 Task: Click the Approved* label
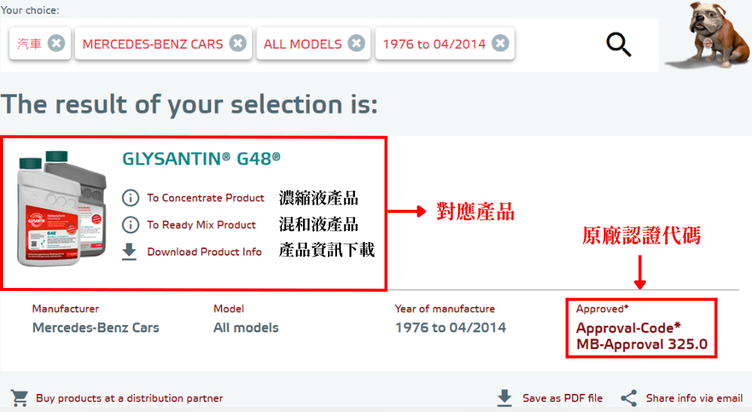click(602, 309)
